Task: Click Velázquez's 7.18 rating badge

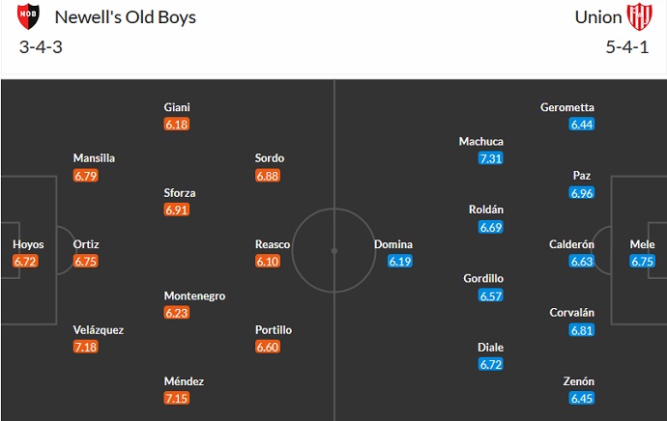Action: click(x=86, y=347)
